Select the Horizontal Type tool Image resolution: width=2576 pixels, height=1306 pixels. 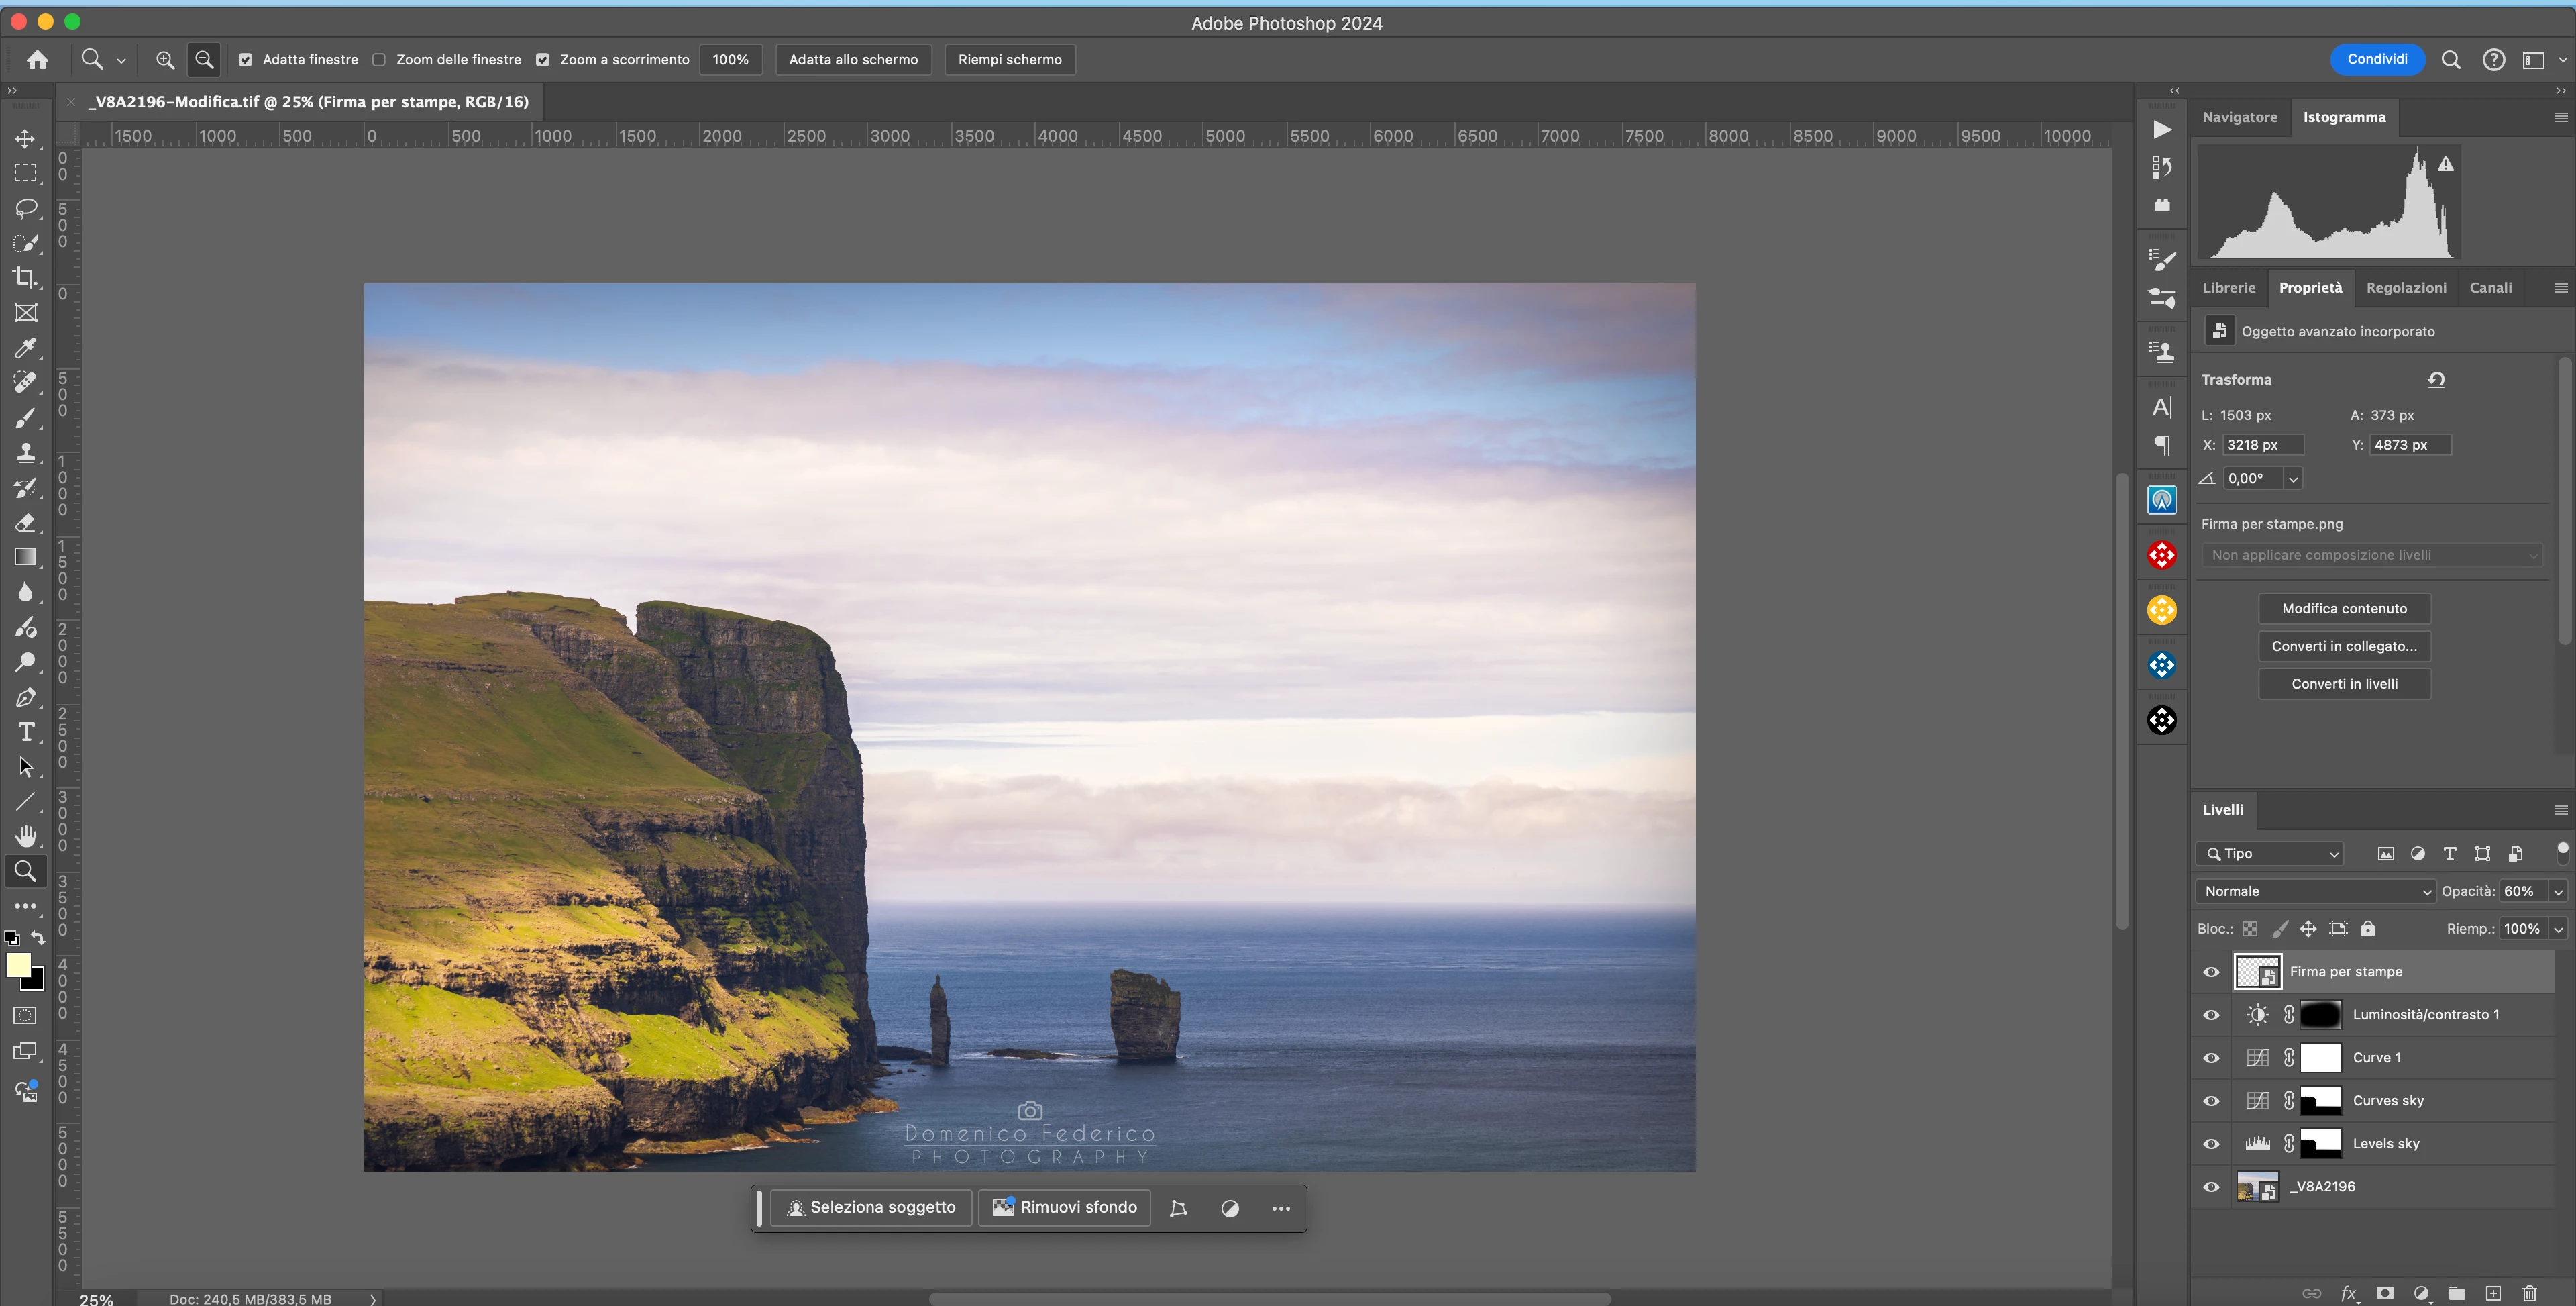click(25, 732)
